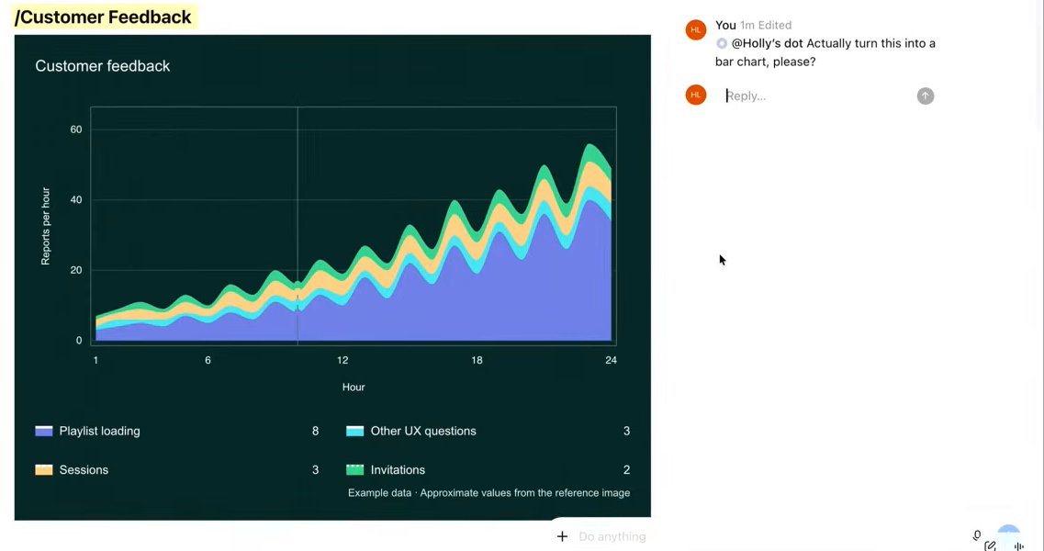The image size is (1044, 551).
Task: Click the audio waveform icon at bottom right
Action: tap(1018, 545)
